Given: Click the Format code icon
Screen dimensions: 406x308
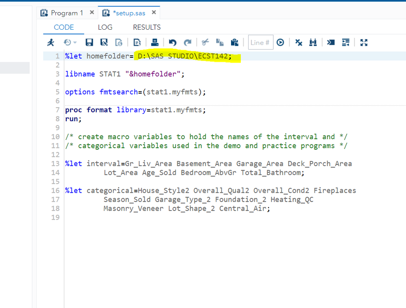Looking at the screenshot, I should (346, 42).
